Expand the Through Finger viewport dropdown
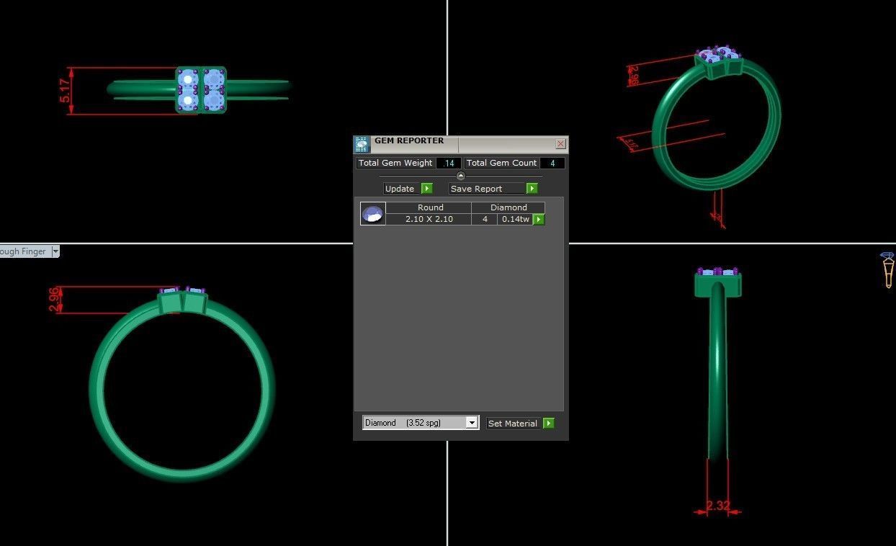896x546 pixels. (55, 251)
